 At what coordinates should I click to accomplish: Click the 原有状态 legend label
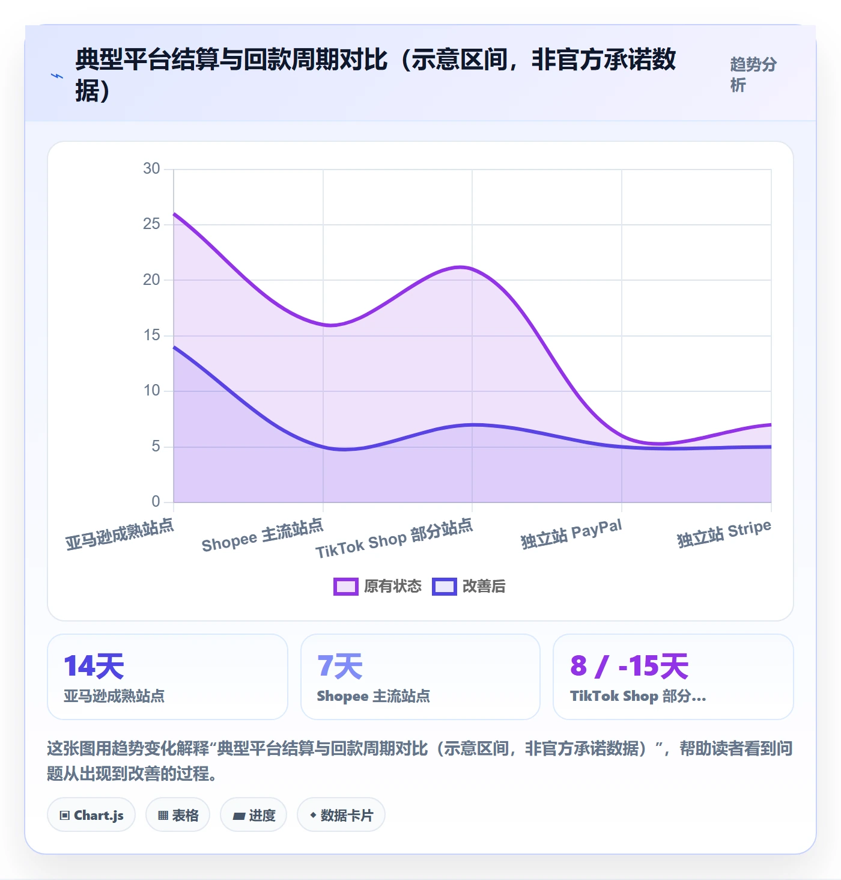393,586
